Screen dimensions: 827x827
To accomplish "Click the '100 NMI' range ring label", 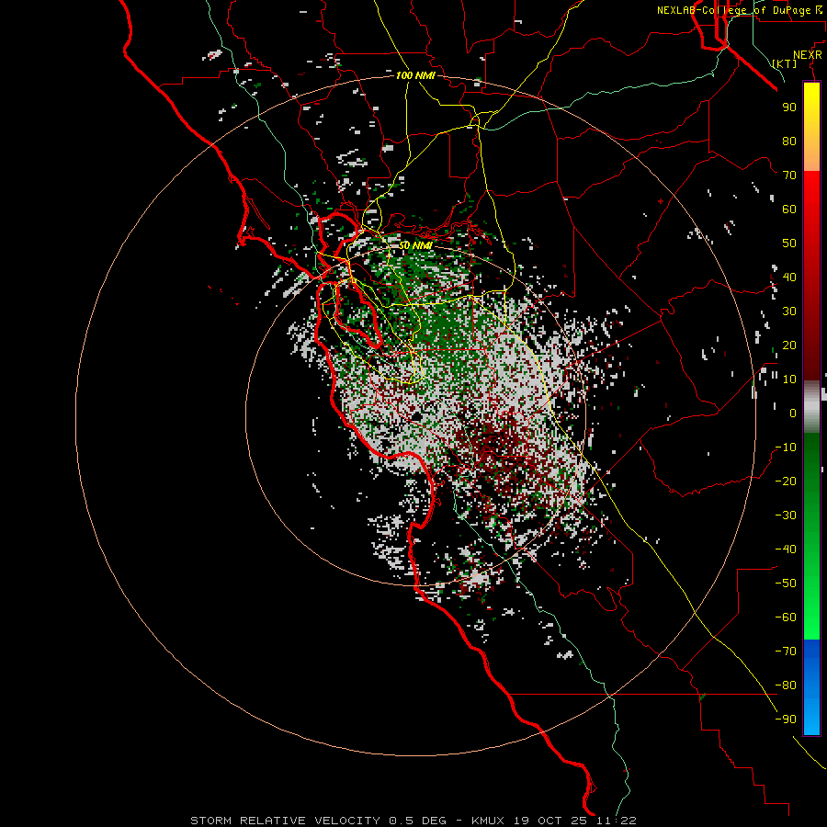I will pyautogui.click(x=415, y=75).
